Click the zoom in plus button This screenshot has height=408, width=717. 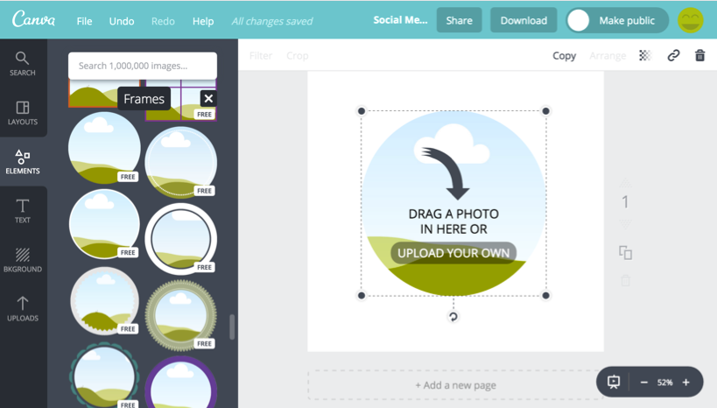686,383
